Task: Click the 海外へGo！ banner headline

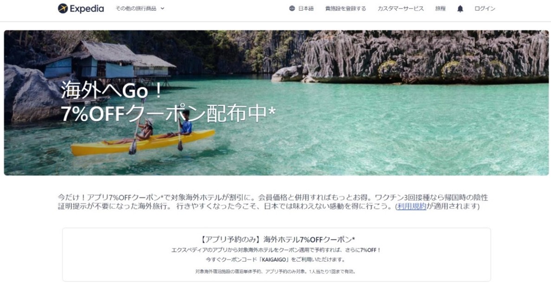Action: coord(111,90)
